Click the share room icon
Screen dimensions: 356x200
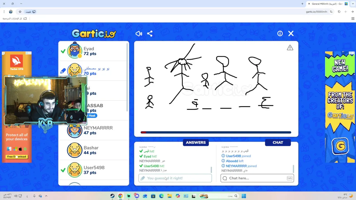pos(150,34)
